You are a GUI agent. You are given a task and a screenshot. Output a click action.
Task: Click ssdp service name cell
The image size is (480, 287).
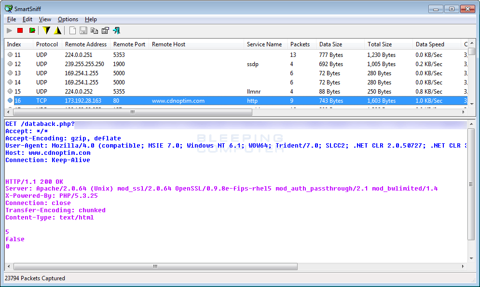click(x=253, y=64)
